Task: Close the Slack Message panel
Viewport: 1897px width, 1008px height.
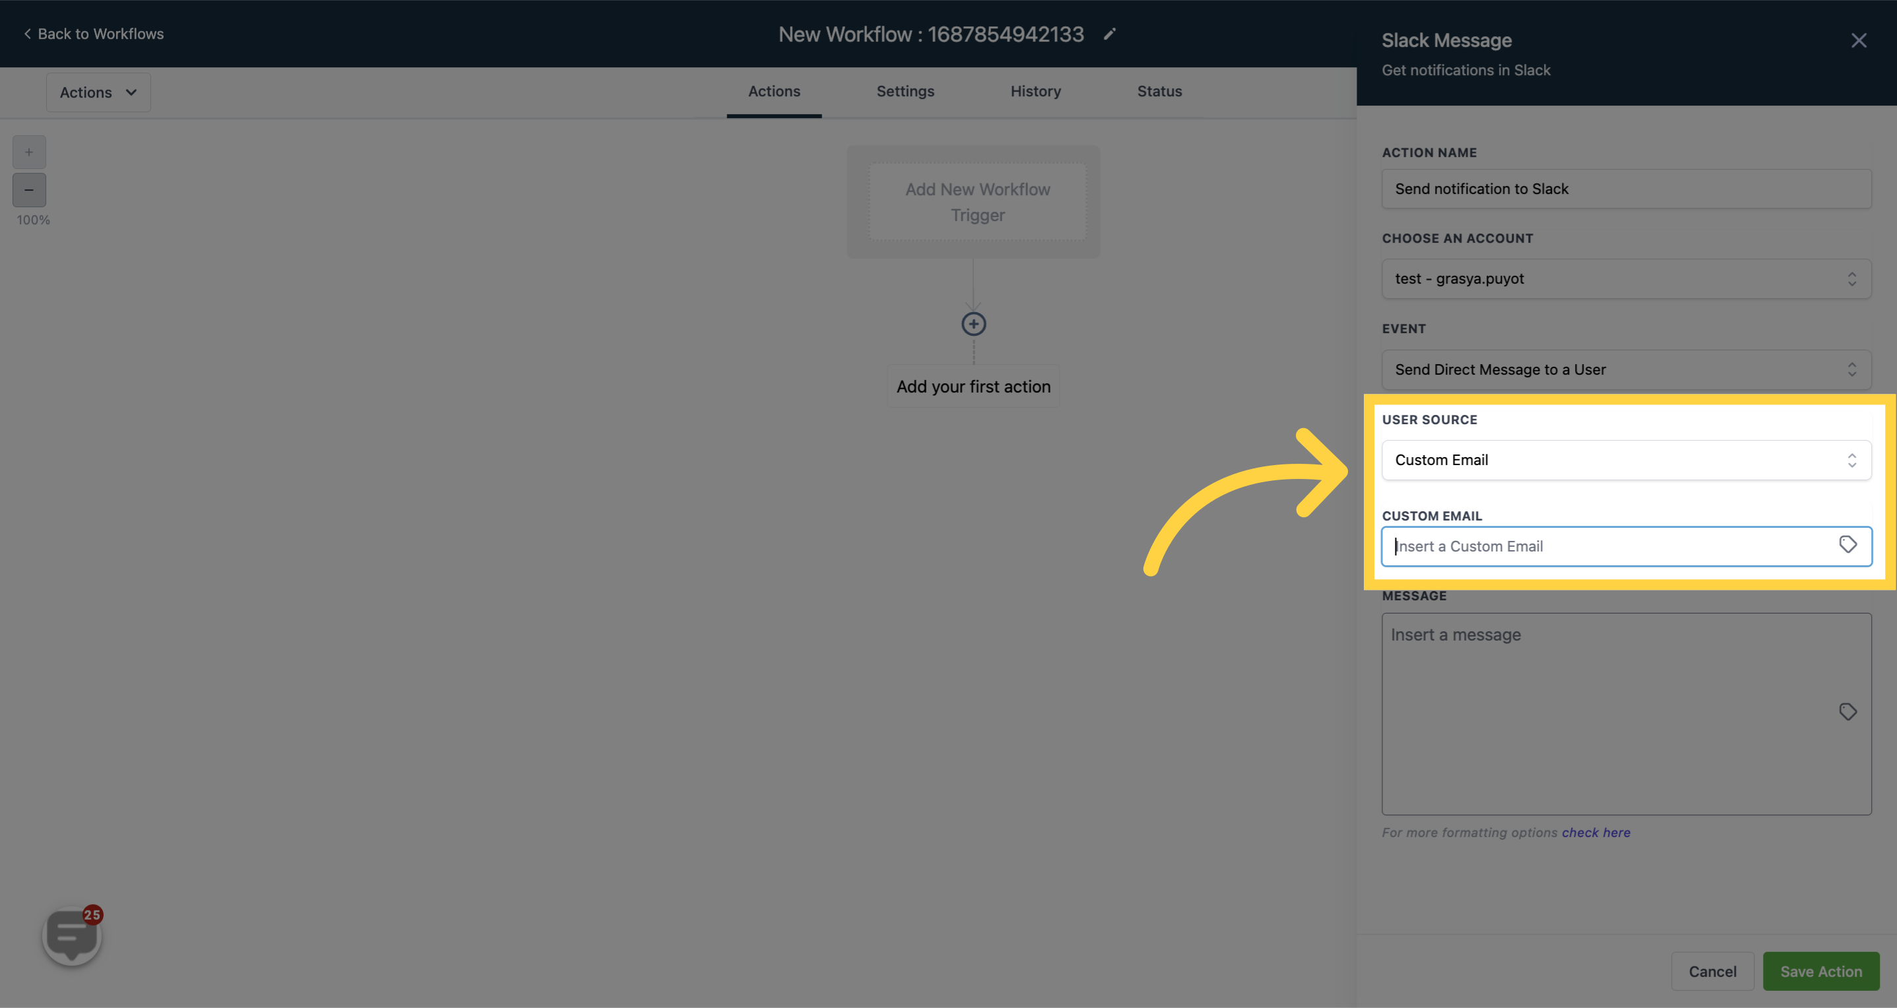Action: (x=1859, y=40)
